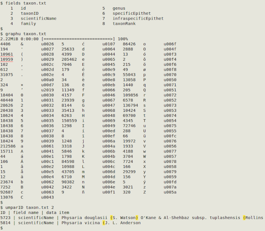
Task: Click the underlined count 10959
Action: point(7,59)
